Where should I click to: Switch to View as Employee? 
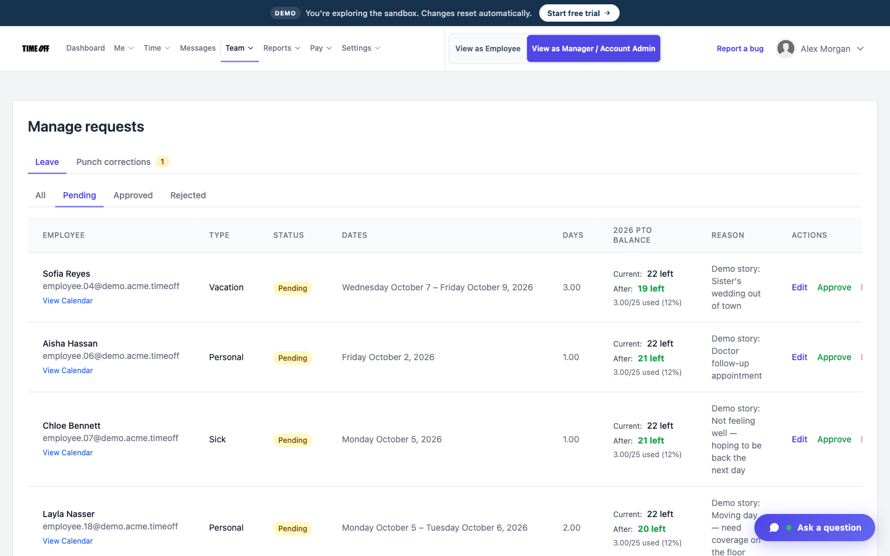click(x=488, y=48)
